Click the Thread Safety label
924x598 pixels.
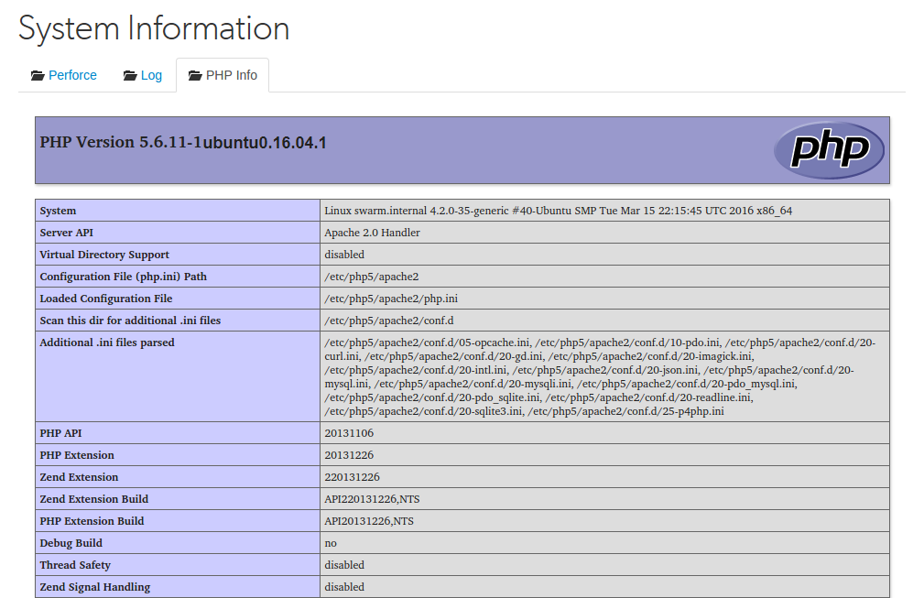pos(75,565)
